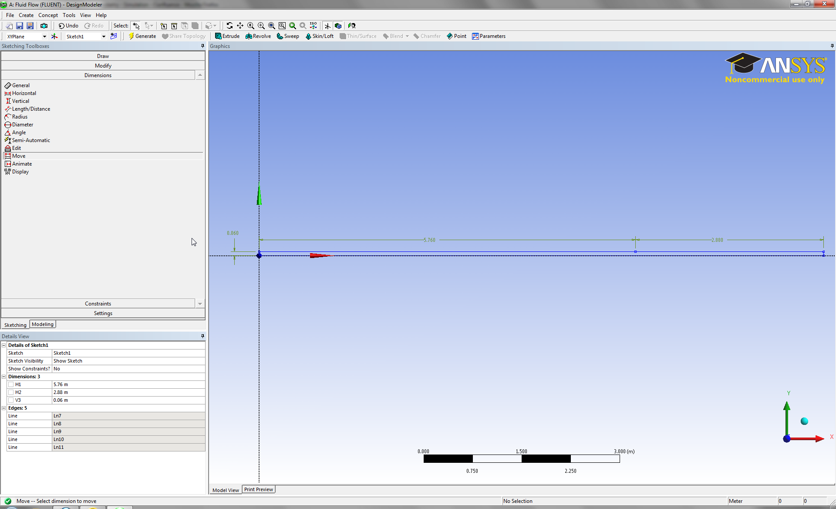Image resolution: width=836 pixels, height=509 pixels.
Task: Open the Parameters panel
Action: (489, 36)
